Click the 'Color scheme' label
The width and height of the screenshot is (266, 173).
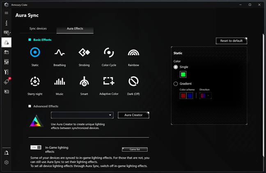pyautogui.click(x=187, y=90)
